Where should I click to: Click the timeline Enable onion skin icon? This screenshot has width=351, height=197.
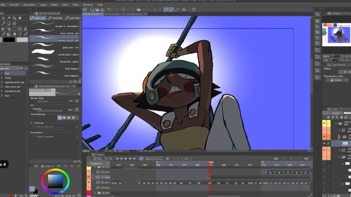[x=167, y=159]
